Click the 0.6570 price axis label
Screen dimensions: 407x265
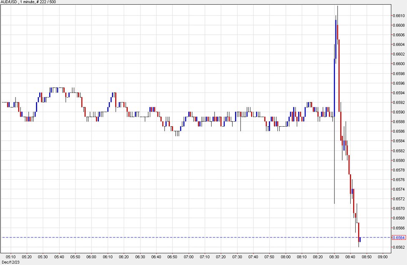click(x=398, y=208)
